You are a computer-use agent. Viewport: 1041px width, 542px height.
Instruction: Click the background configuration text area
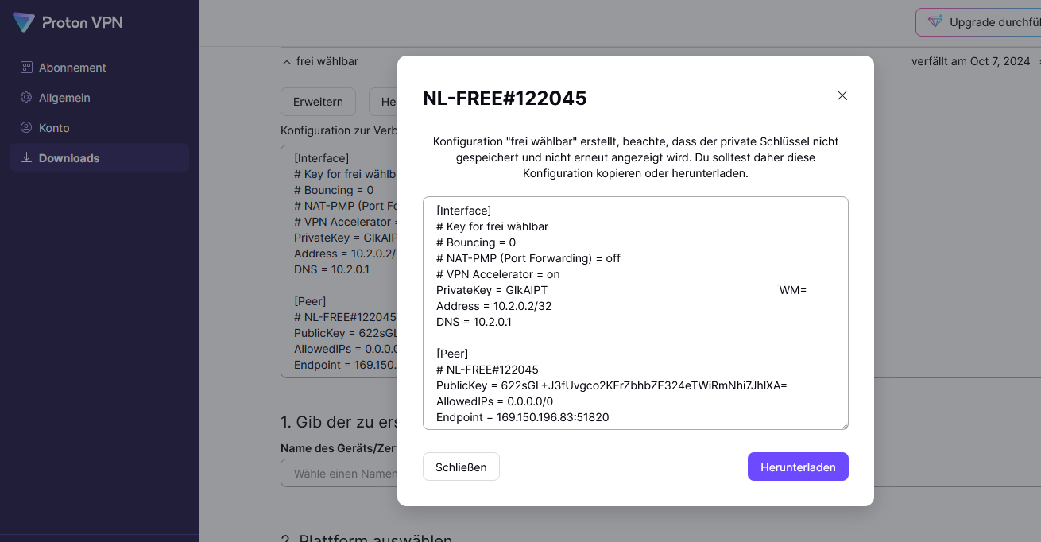coord(339,261)
